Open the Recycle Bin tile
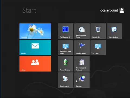 coord(98,31)
